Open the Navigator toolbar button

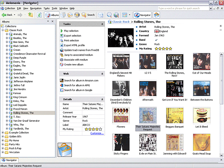pyautogui.click(x=142, y=15)
